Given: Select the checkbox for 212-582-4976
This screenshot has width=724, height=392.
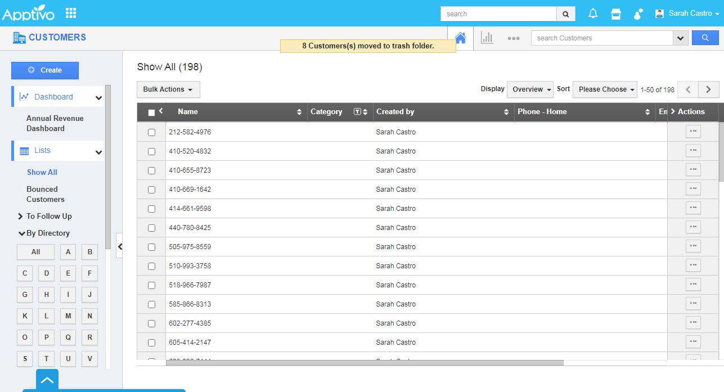Looking at the screenshot, I should point(151,133).
